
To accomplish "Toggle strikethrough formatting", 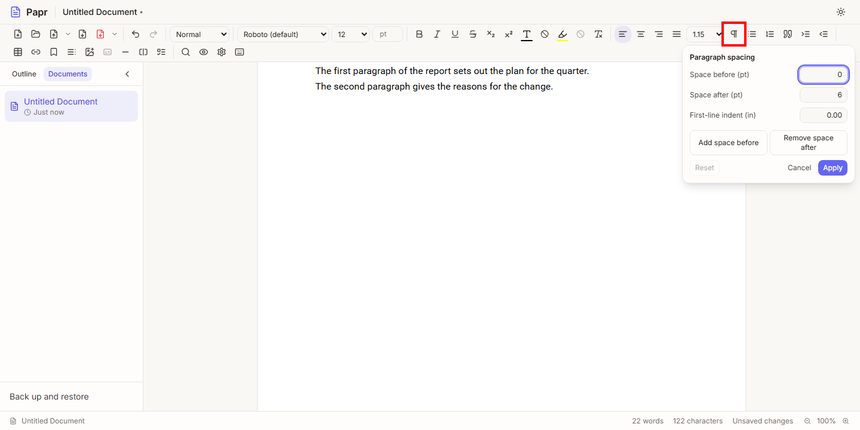I will 473,34.
